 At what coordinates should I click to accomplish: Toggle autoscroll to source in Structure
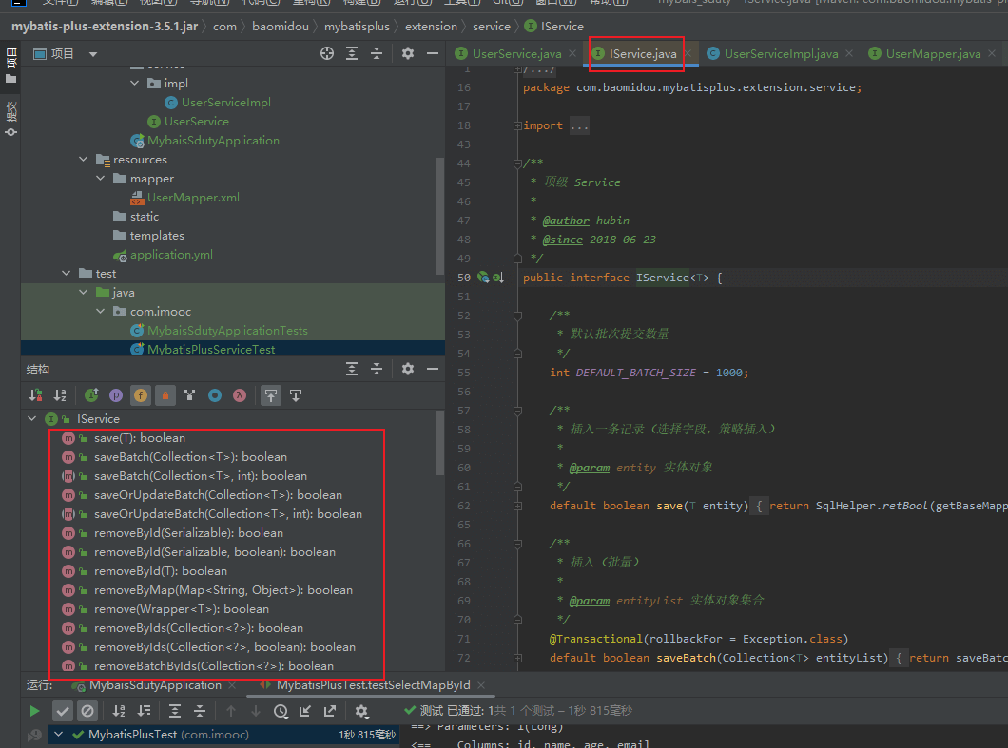271,395
